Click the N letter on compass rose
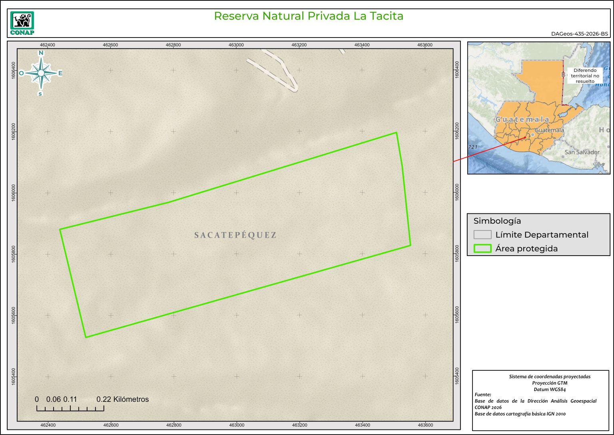The height and width of the screenshot is (435, 614). pyautogui.click(x=41, y=53)
